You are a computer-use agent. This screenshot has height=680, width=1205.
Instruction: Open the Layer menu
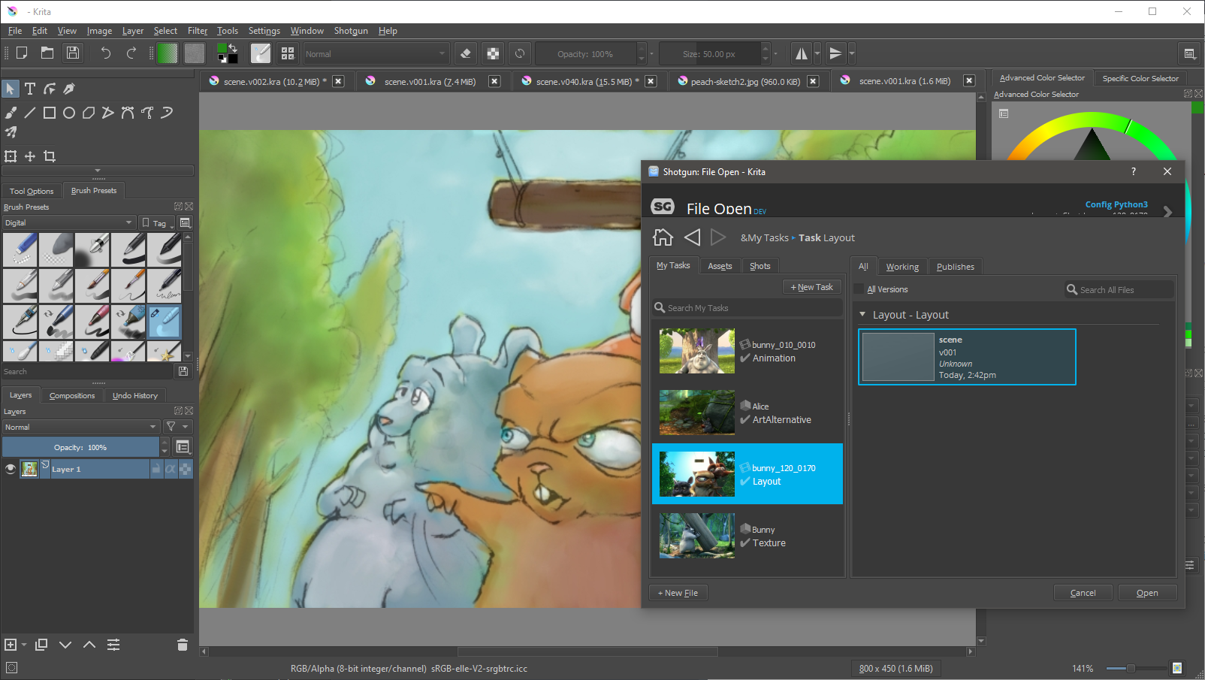coord(133,31)
